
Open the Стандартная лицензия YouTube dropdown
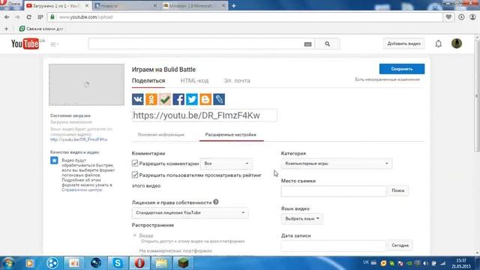pos(190,212)
